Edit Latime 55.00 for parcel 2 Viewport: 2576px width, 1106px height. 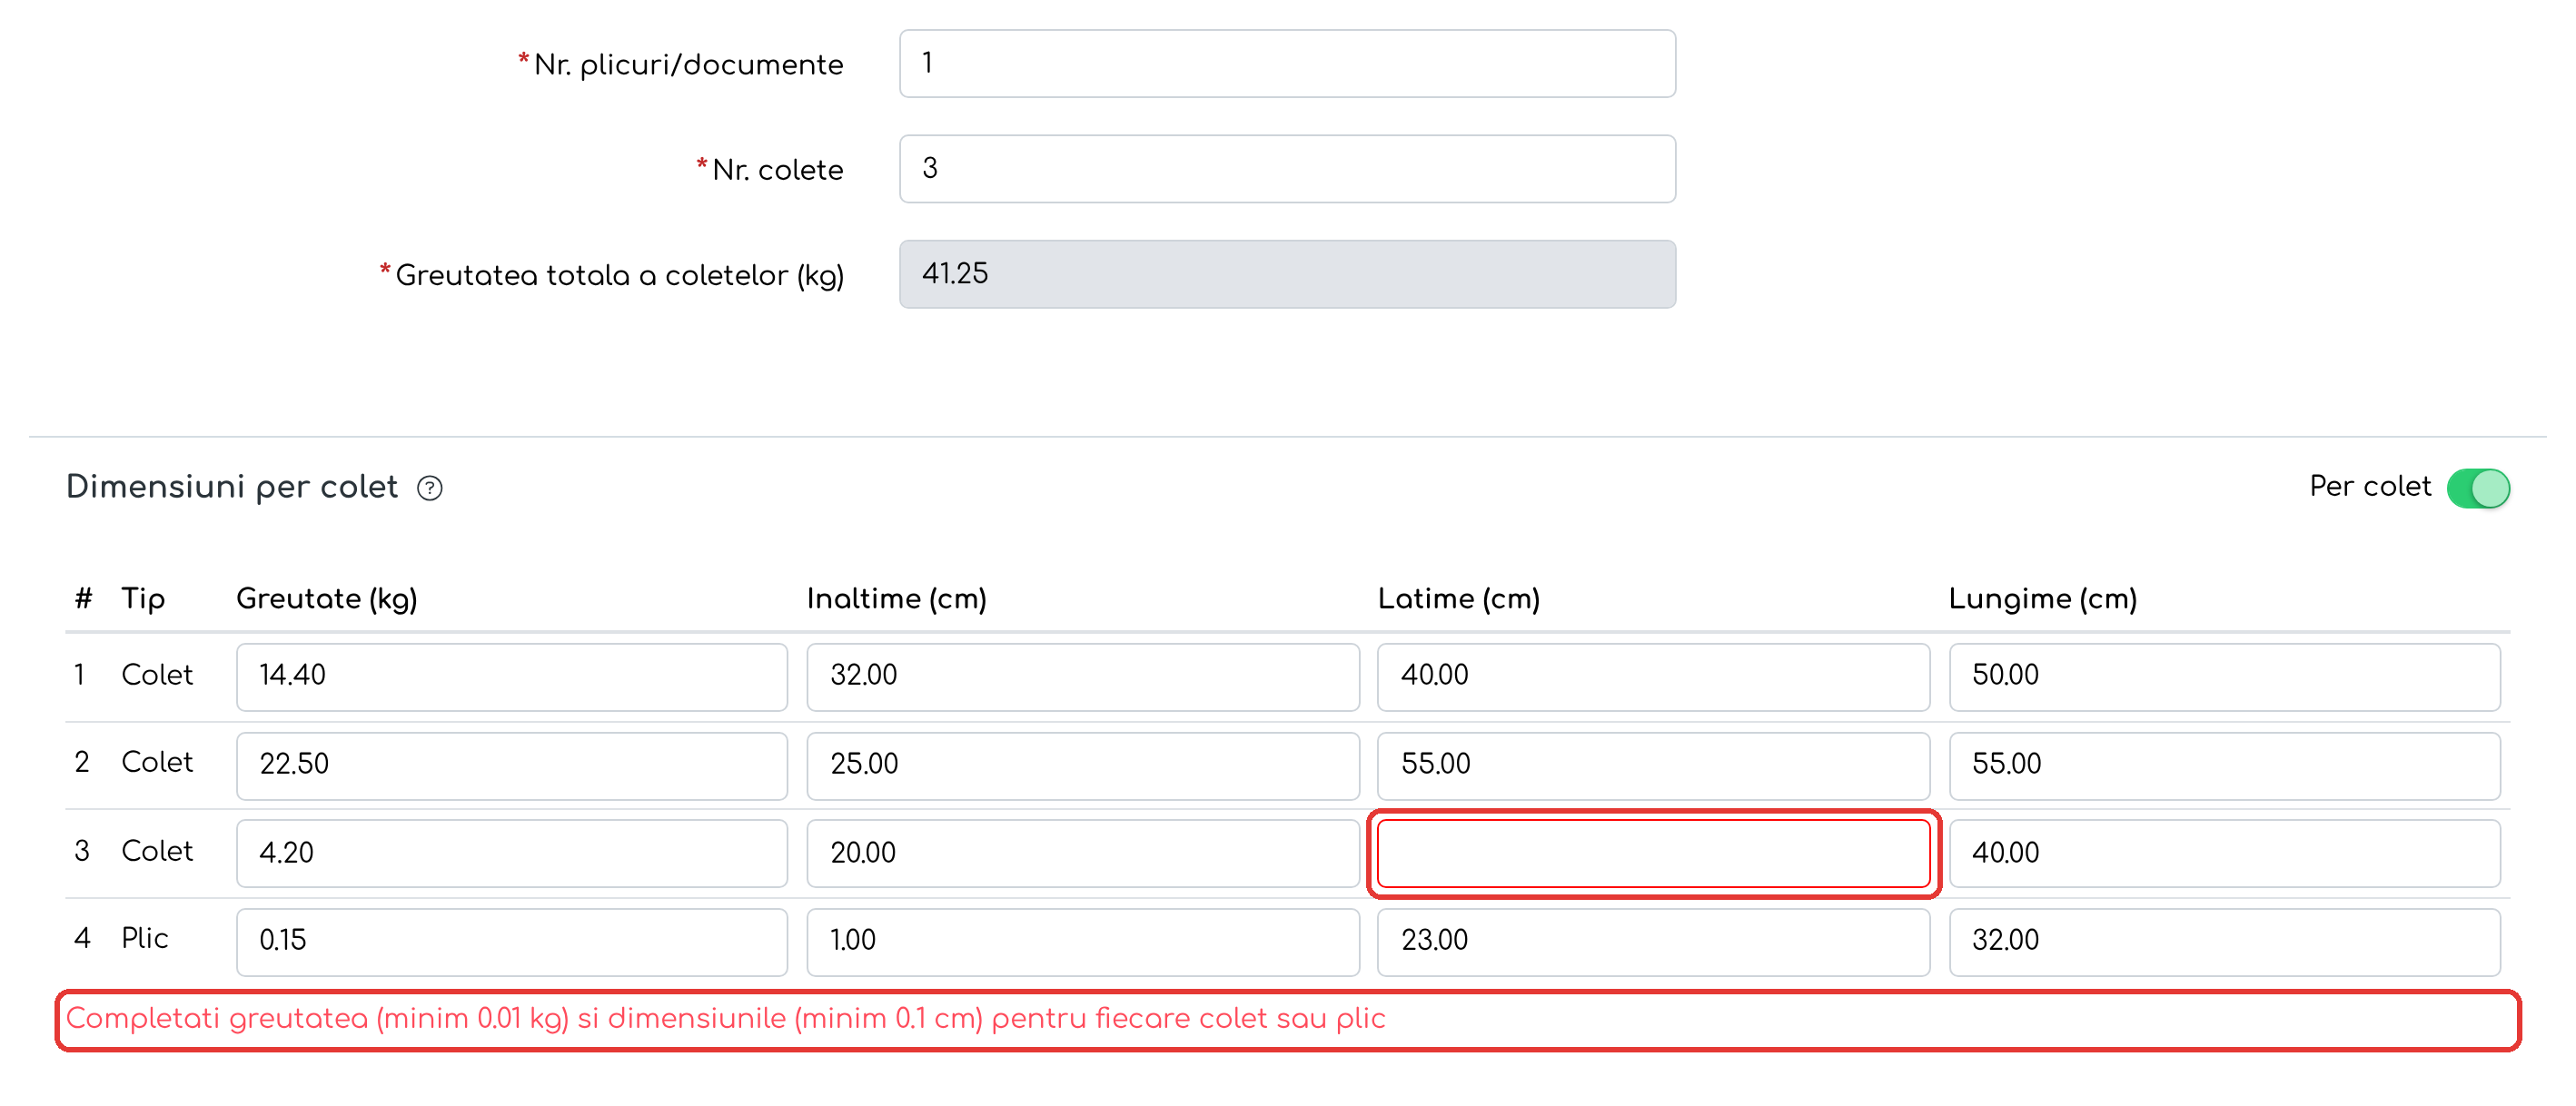coord(1654,766)
